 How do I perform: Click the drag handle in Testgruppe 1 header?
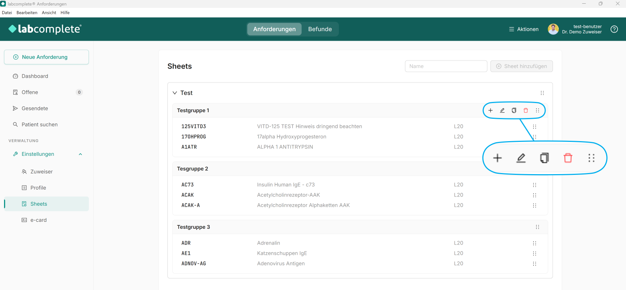[538, 110]
